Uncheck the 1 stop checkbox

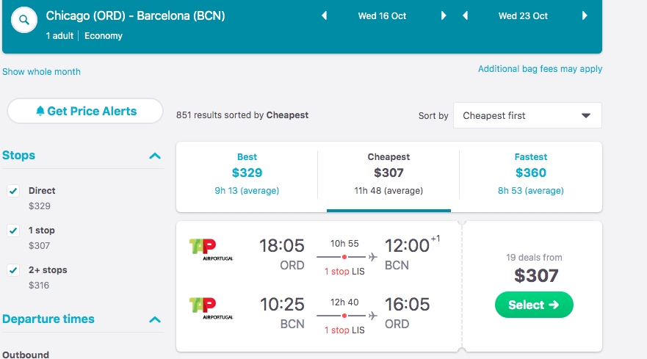[x=13, y=231]
